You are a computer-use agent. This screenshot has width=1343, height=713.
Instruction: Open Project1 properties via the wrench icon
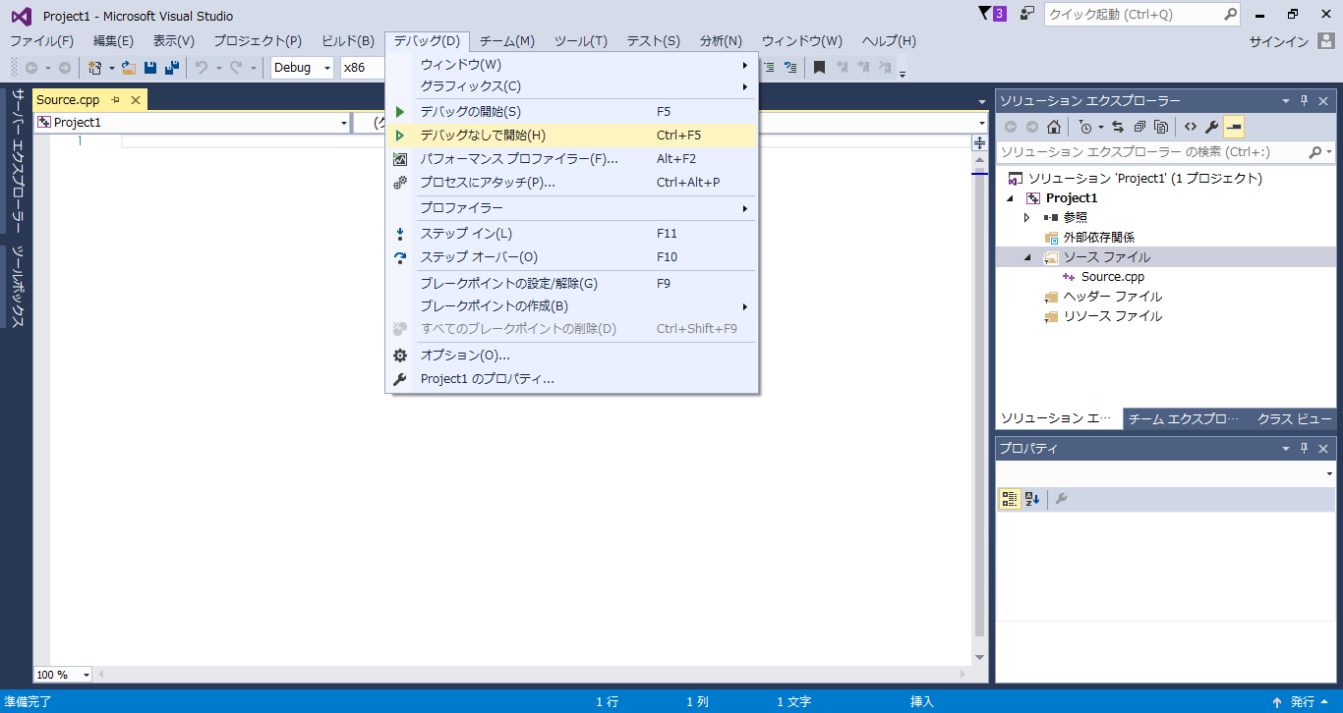click(1210, 126)
